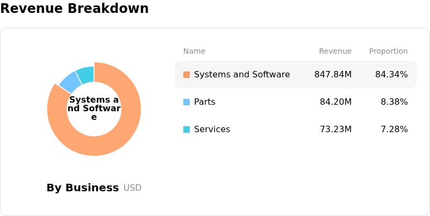Click the 847.84M revenue value
The width and height of the screenshot is (430, 216).
(x=333, y=75)
